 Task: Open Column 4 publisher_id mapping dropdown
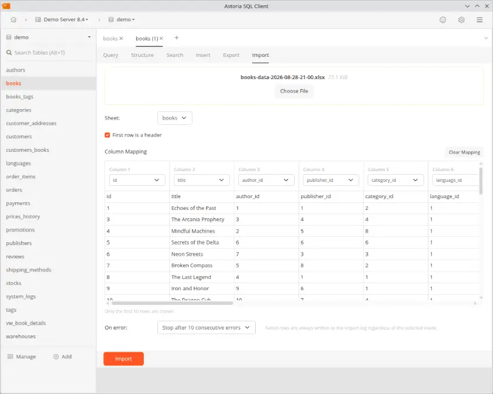(331, 180)
